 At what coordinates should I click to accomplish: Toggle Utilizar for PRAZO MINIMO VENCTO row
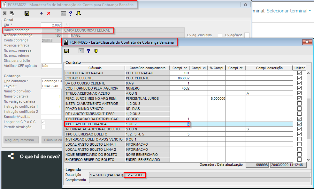[299, 109]
